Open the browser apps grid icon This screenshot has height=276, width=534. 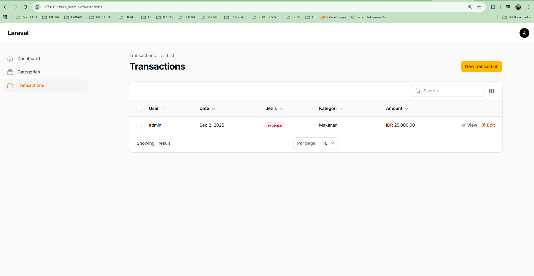[x=5, y=17]
